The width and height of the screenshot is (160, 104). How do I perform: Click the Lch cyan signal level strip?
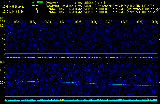pos(81,58)
